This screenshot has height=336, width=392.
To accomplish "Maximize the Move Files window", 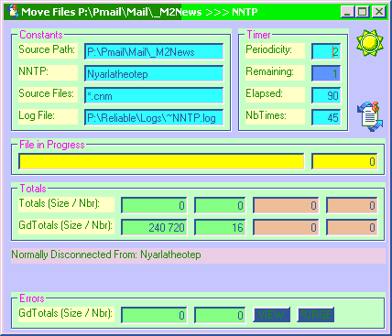I will tap(363, 12).
